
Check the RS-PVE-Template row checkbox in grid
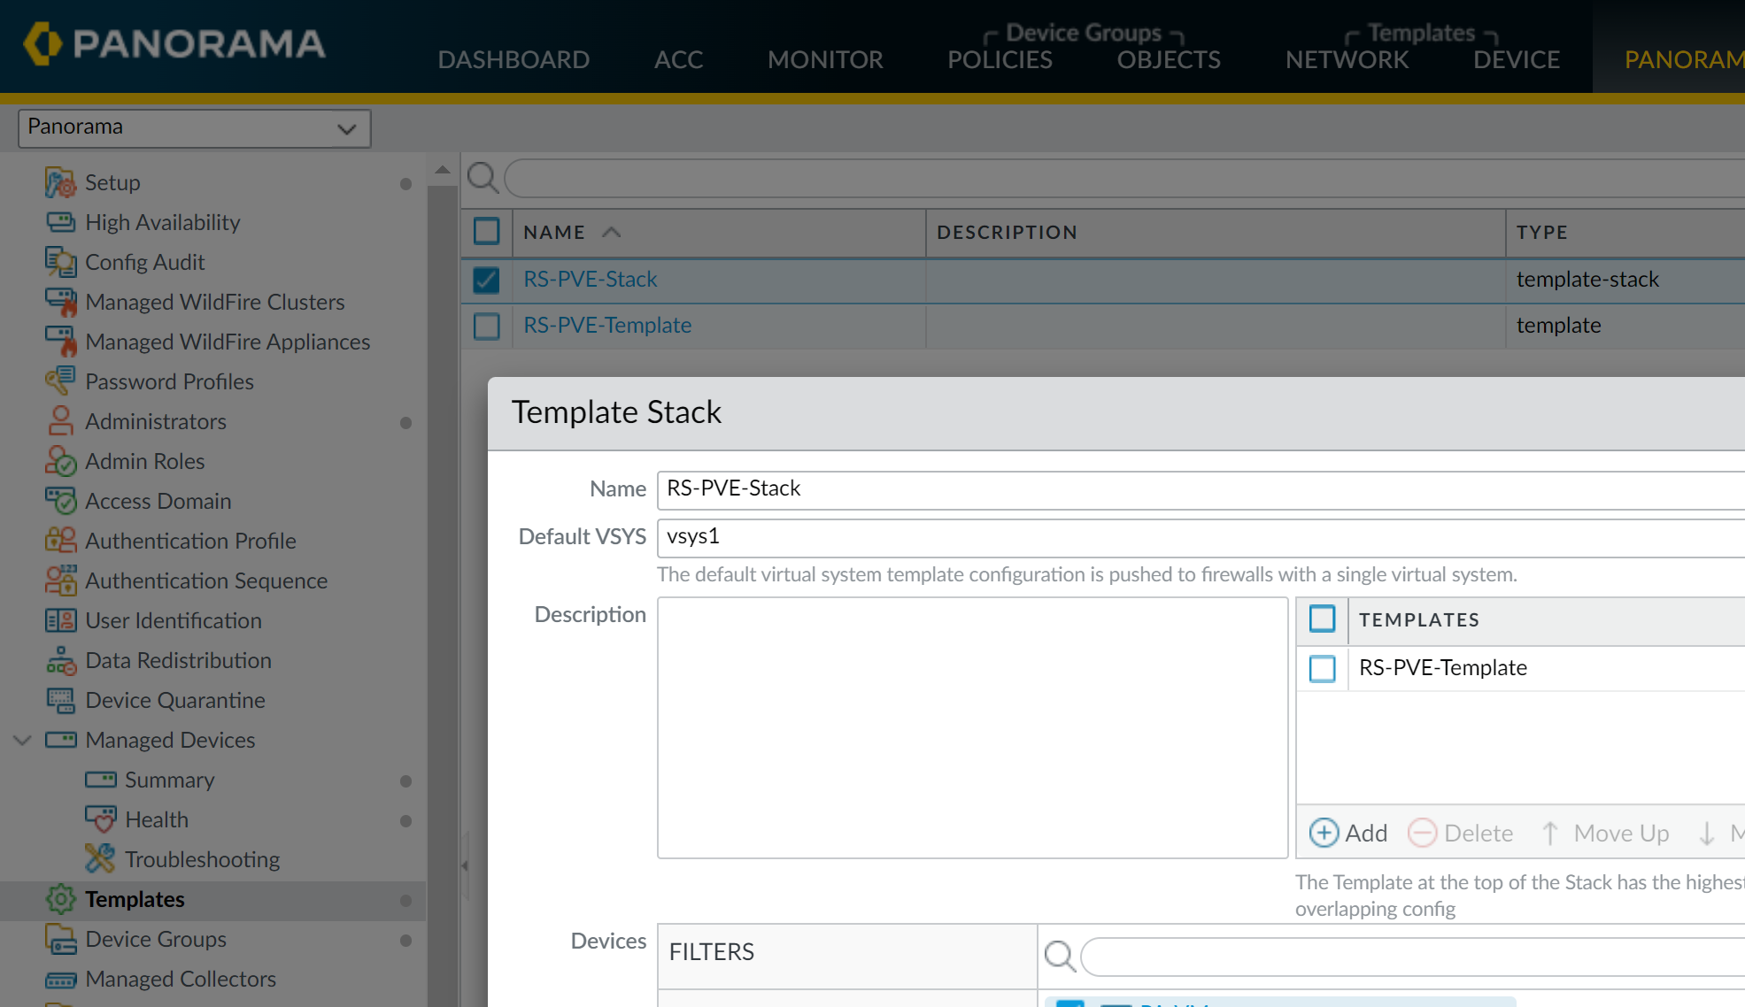click(486, 326)
